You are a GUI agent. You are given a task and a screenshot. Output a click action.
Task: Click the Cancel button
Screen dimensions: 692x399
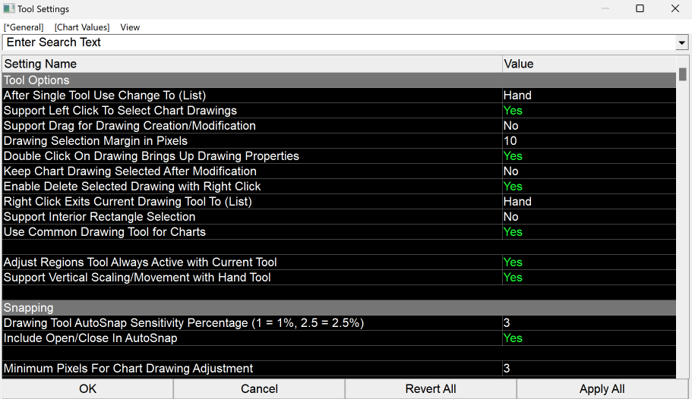click(x=259, y=389)
